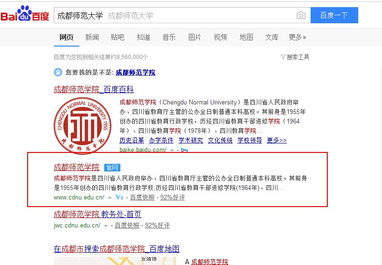Click jwc.cdnu.edu.cn/ URL
The image size is (382, 265).
click(77, 226)
